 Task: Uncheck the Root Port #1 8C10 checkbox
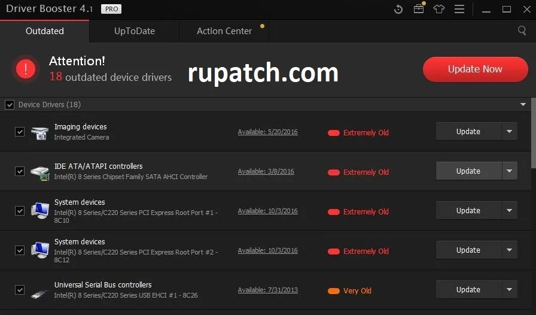[x=20, y=211]
